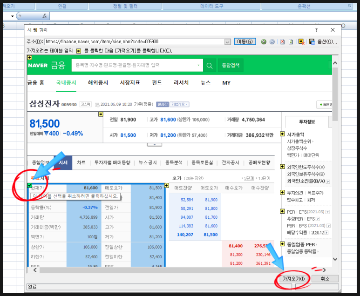Open the 옵션(O)... settings
Viewport: 360px width, 296px height.
[327, 42]
